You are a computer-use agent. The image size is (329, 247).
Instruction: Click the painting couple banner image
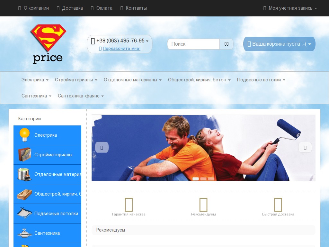coord(203,148)
